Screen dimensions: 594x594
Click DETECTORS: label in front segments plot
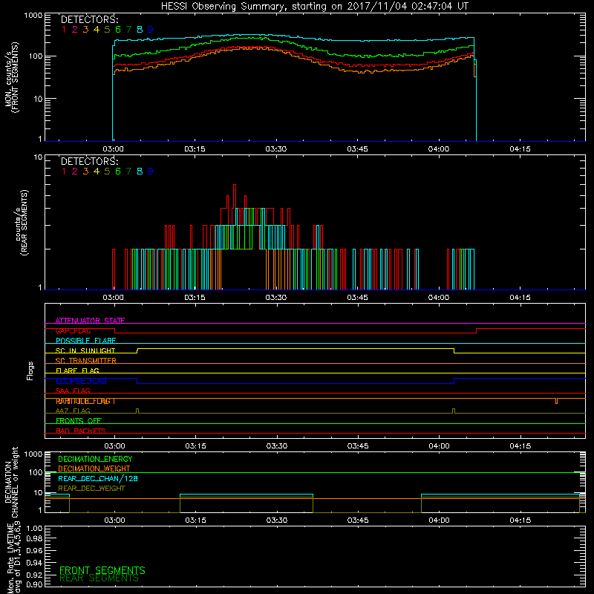[x=89, y=20]
